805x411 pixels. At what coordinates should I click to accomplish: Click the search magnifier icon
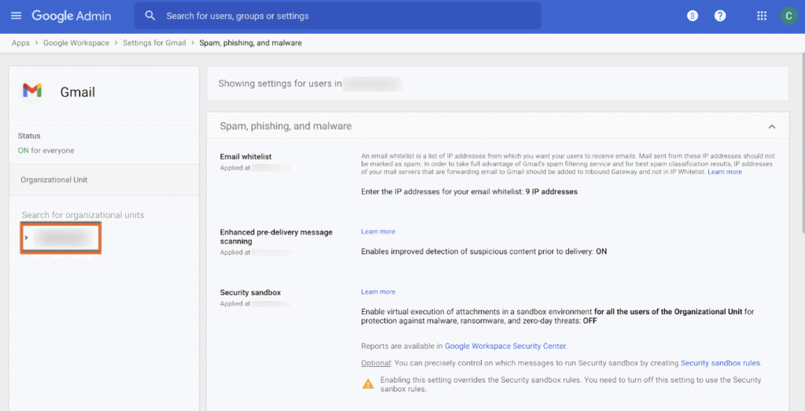click(x=150, y=16)
